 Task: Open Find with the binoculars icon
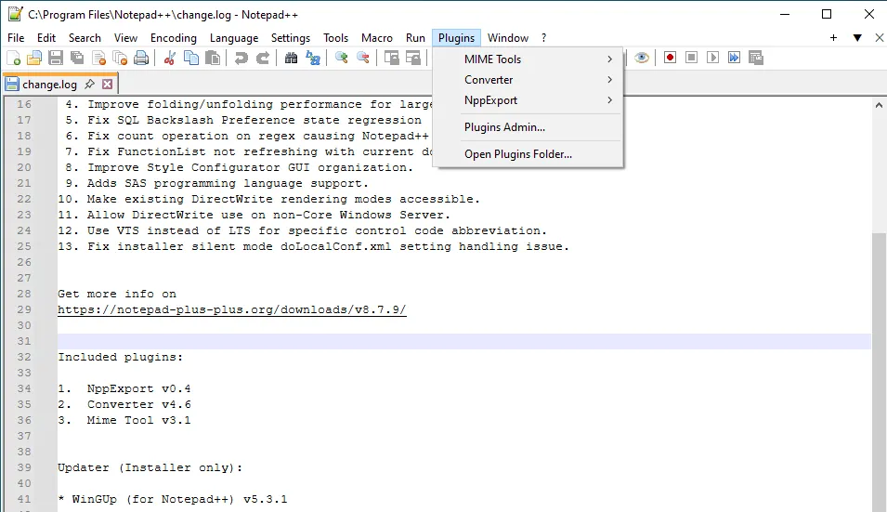click(x=291, y=58)
